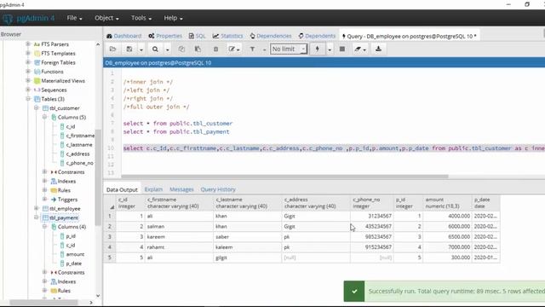
Task: Open the Edit pencil tool
Action: coord(232,49)
